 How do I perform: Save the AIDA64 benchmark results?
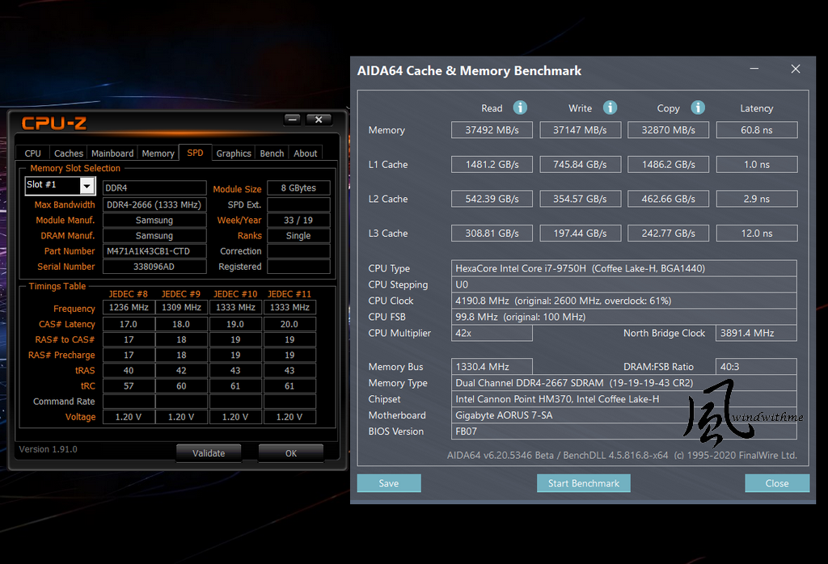389,483
